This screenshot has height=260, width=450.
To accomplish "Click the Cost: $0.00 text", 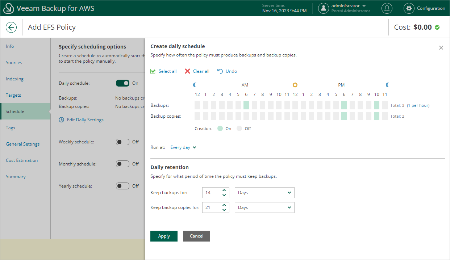I will click(x=413, y=27).
